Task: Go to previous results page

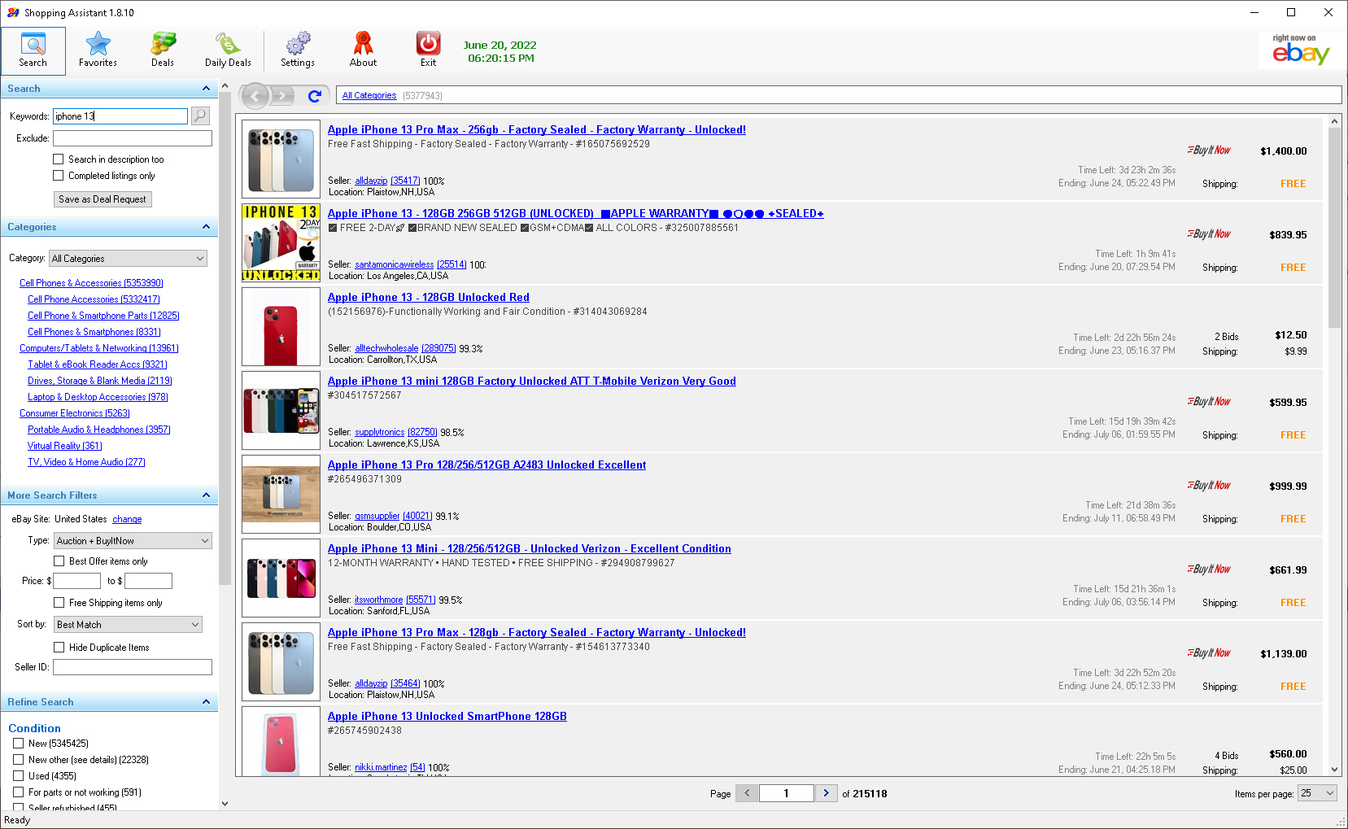Action: click(x=747, y=793)
